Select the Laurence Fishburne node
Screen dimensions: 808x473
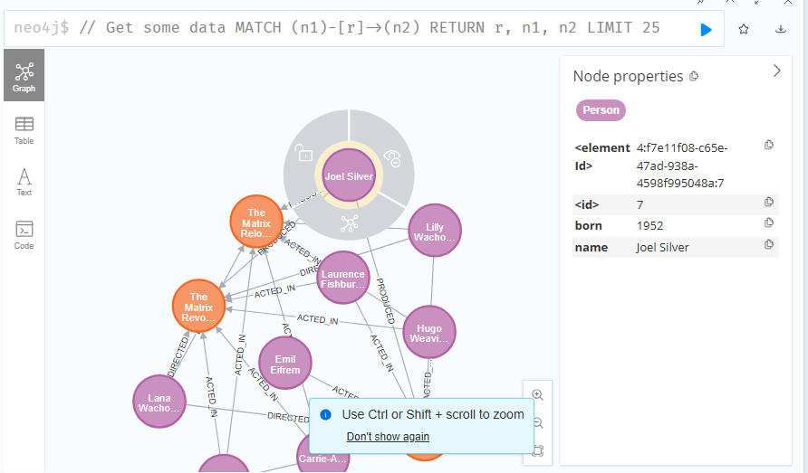coord(343,278)
